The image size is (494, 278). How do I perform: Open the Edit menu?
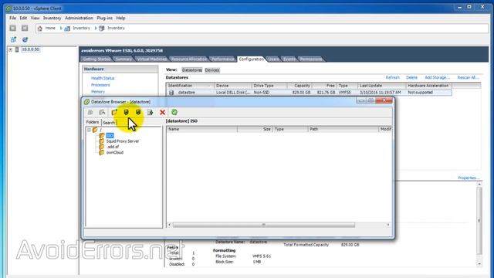[23, 18]
